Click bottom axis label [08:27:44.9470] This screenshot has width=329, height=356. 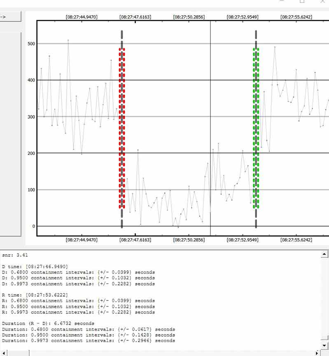[82, 240]
